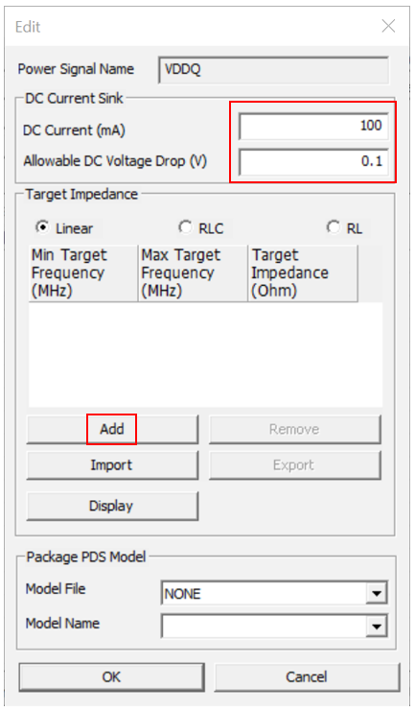Close the Edit dialog window
Image resolution: width=415 pixels, height=711 pixels.
coord(388,26)
